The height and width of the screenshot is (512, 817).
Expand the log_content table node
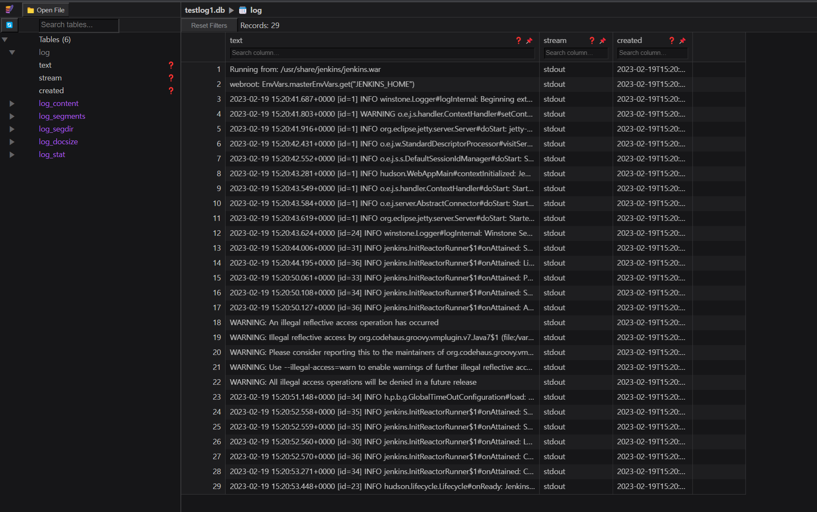point(12,103)
